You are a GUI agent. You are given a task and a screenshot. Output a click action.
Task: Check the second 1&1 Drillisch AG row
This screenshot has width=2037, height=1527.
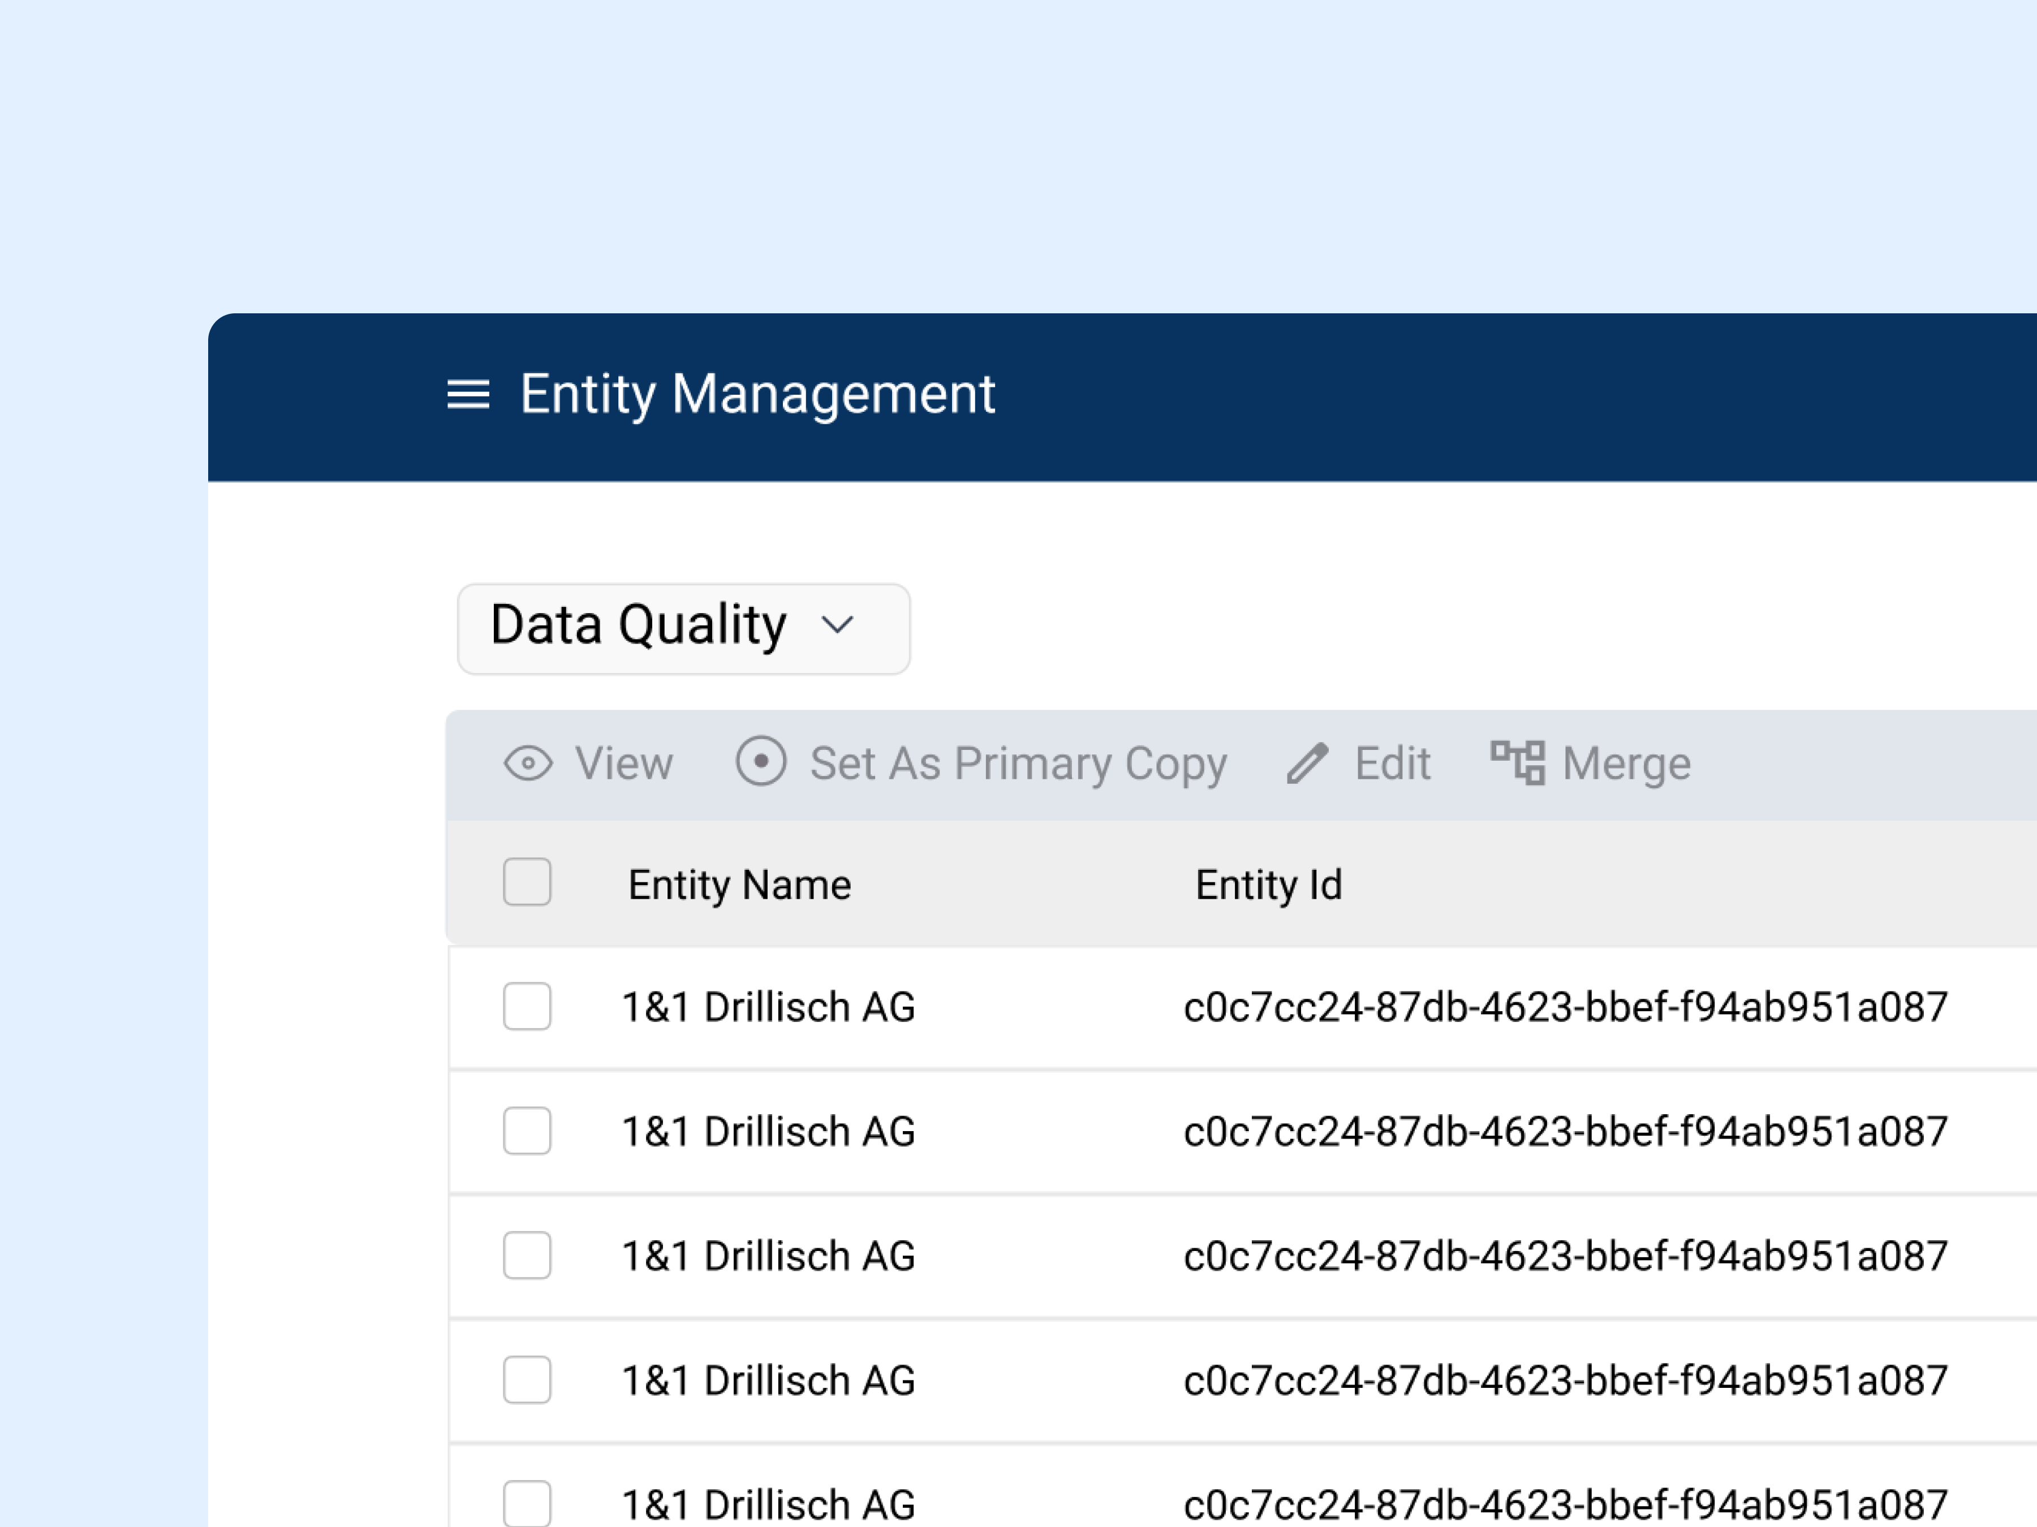527,1131
